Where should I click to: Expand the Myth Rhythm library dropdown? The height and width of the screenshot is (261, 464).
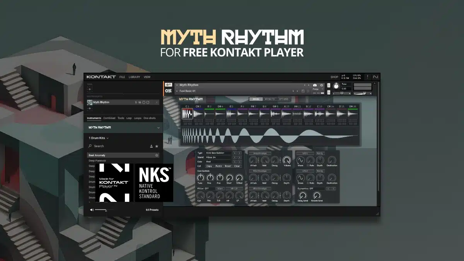coord(158,127)
